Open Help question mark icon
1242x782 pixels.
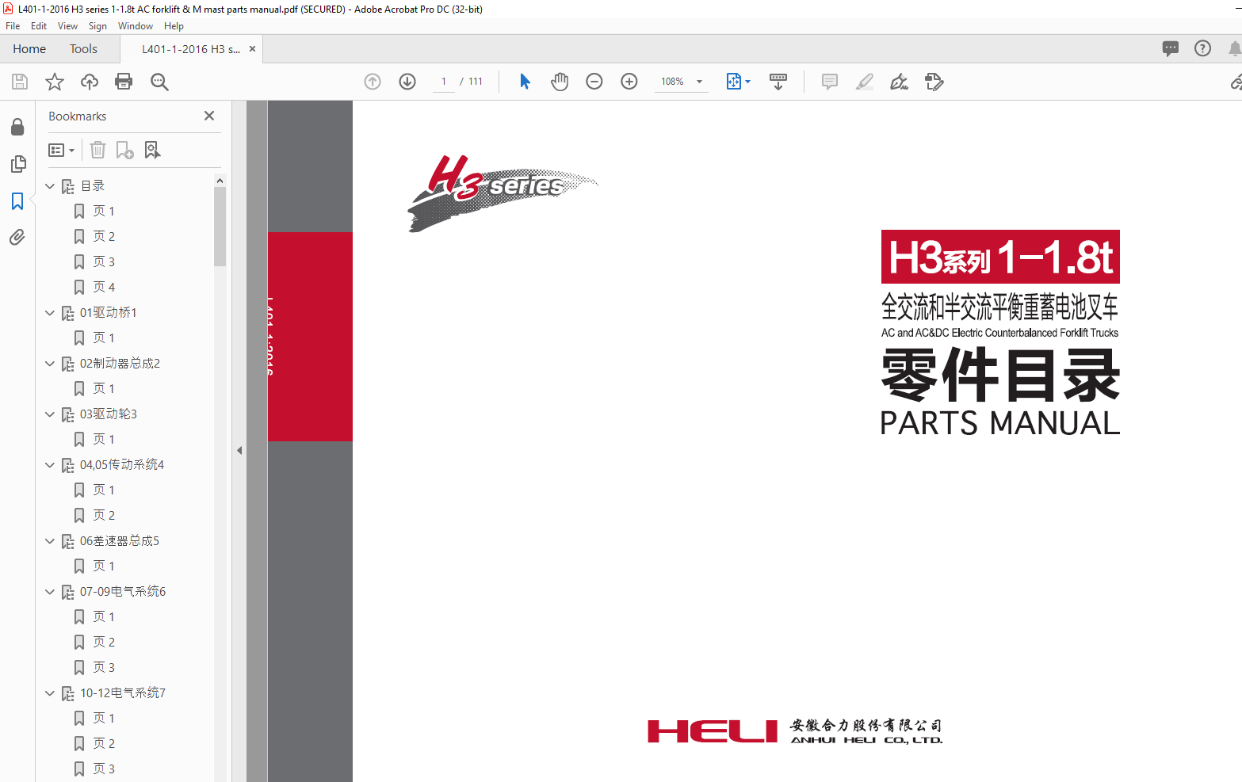pyautogui.click(x=1203, y=48)
